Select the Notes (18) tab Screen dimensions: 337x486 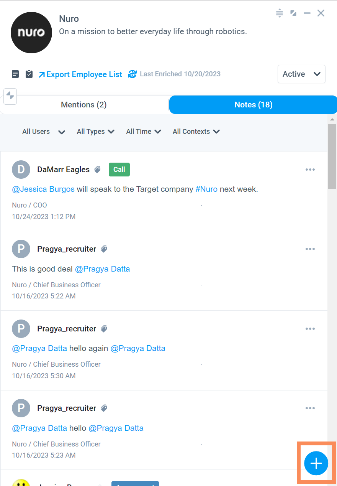pyautogui.click(x=253, y=105)
